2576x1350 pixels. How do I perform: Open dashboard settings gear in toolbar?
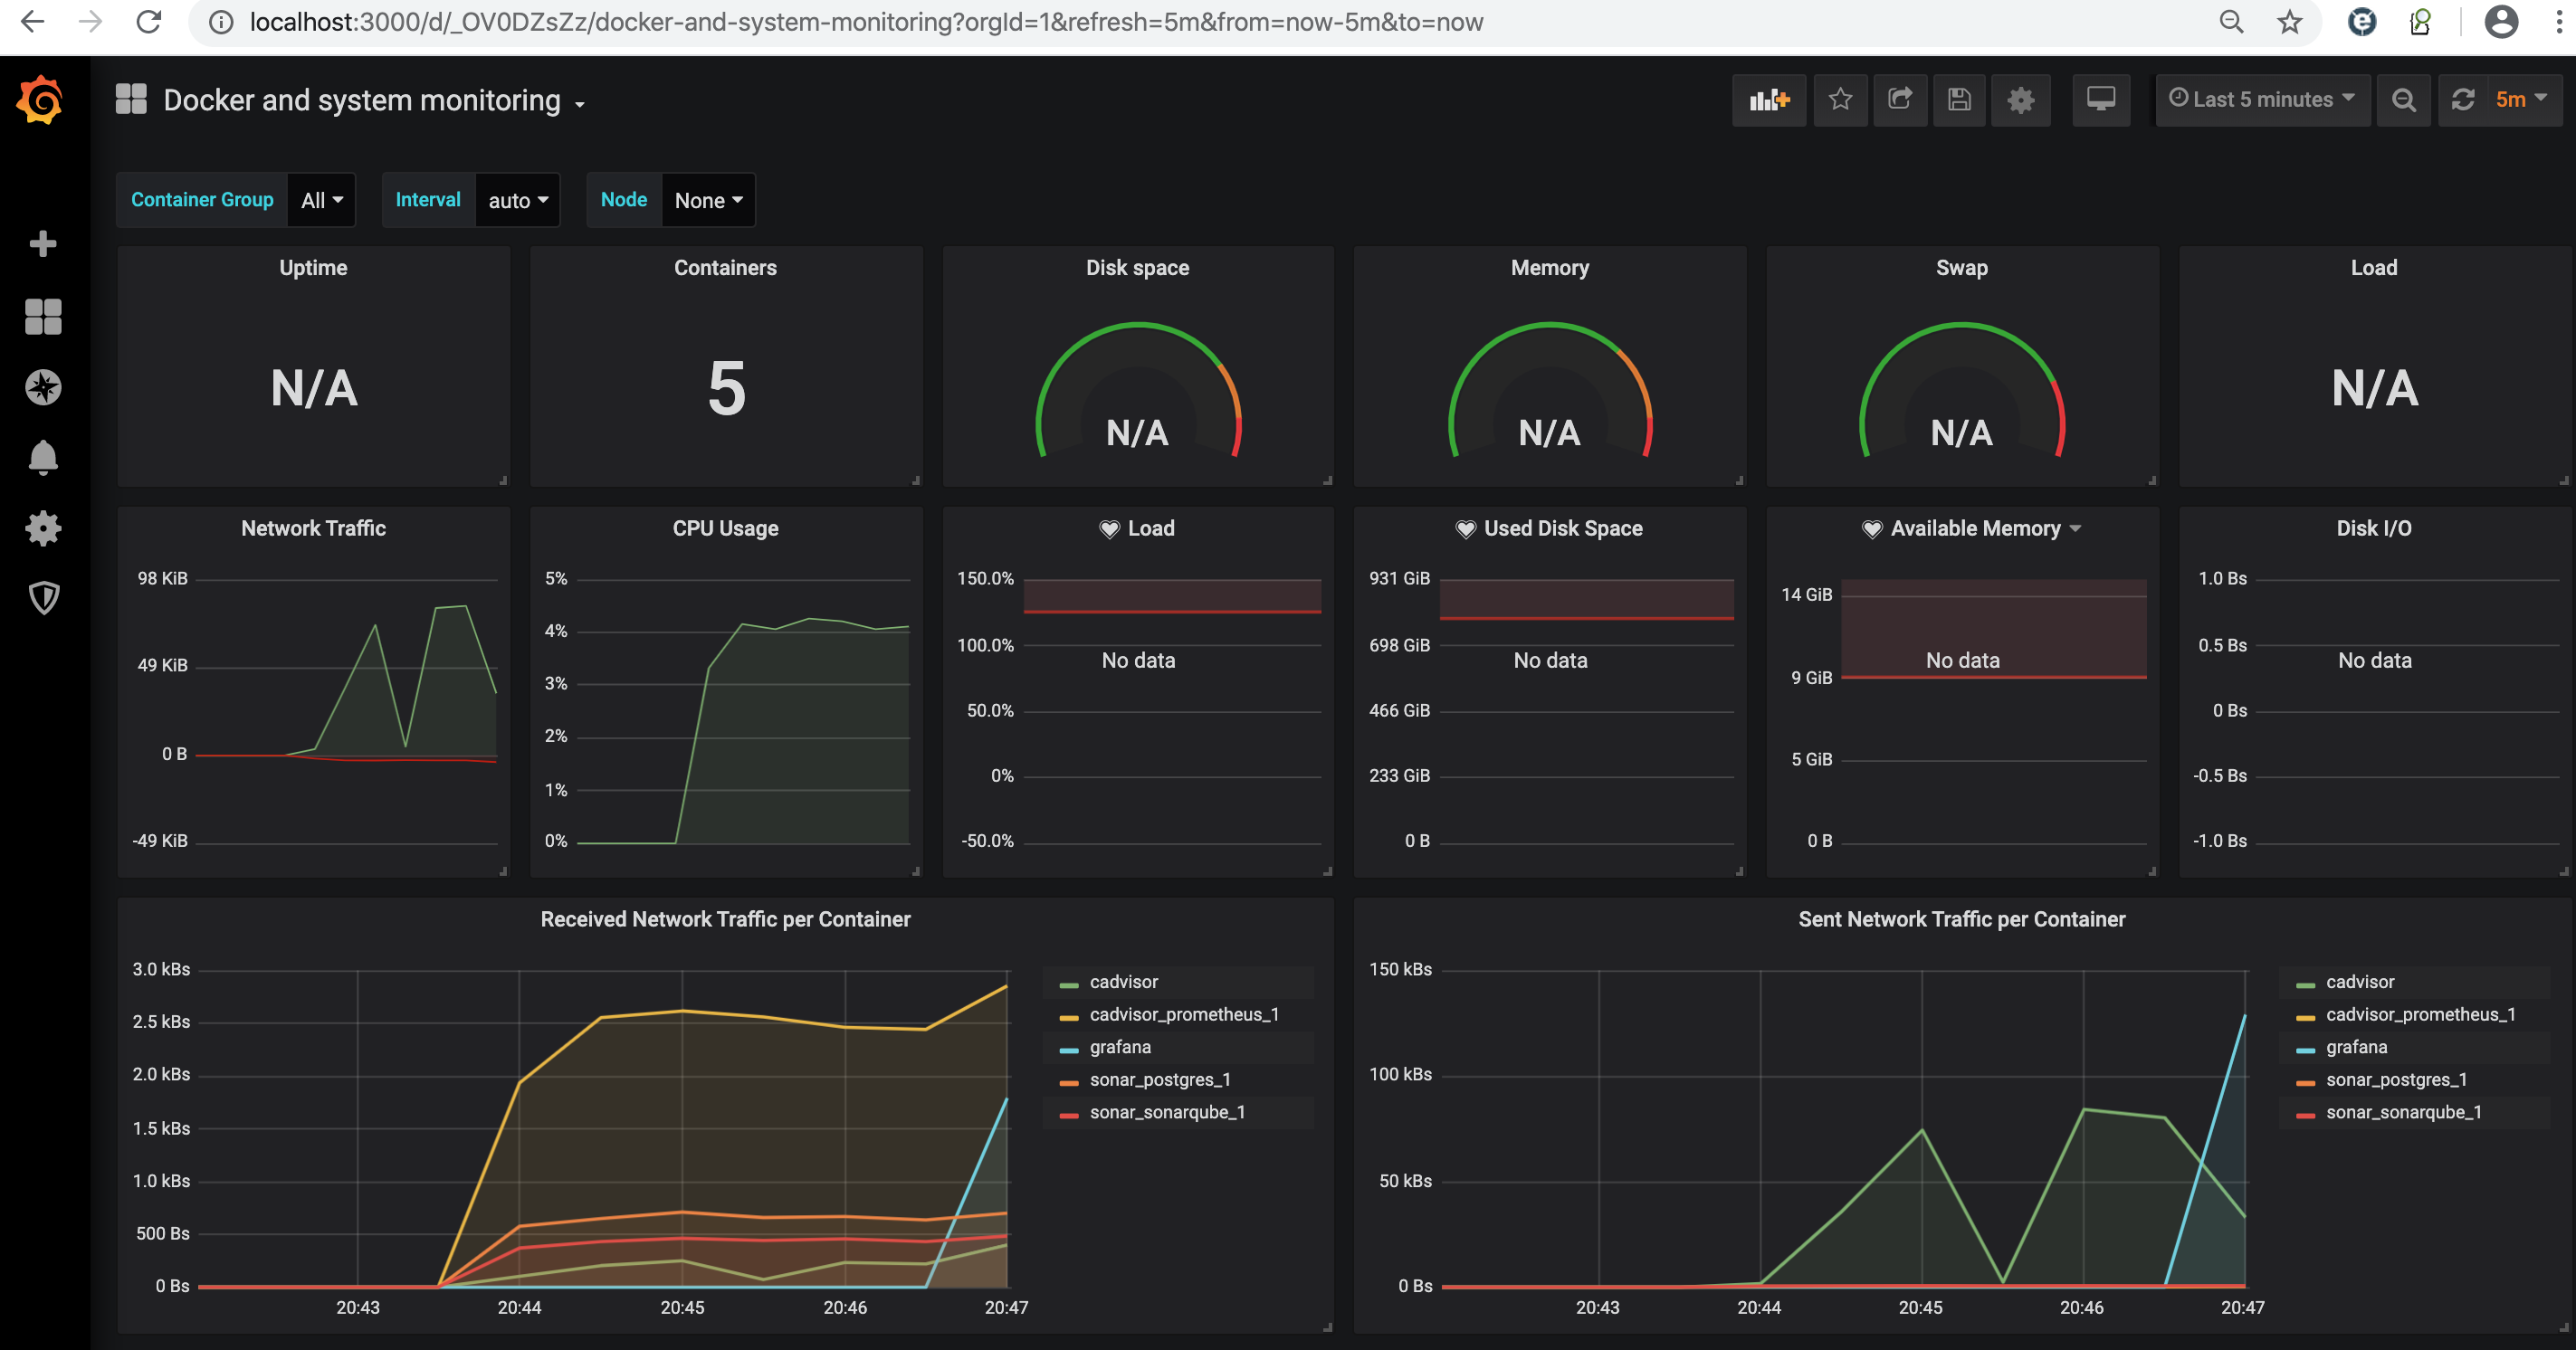(x=2021, y=100)
